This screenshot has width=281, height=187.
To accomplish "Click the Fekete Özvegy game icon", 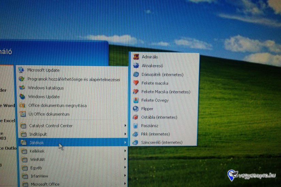I will pos(136,100).
